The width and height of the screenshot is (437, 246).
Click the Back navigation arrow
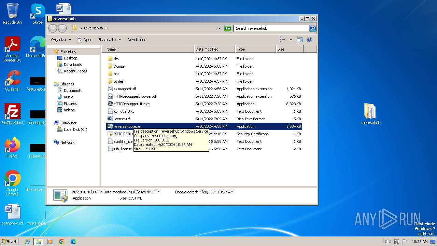pyautogui.click(x=53, y=28)
